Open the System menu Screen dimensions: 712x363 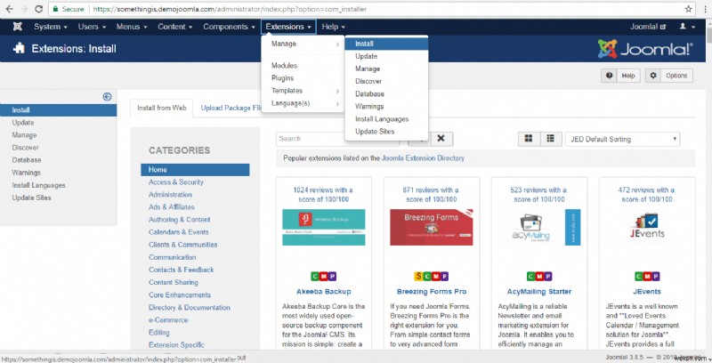click(x=51, y=27)
